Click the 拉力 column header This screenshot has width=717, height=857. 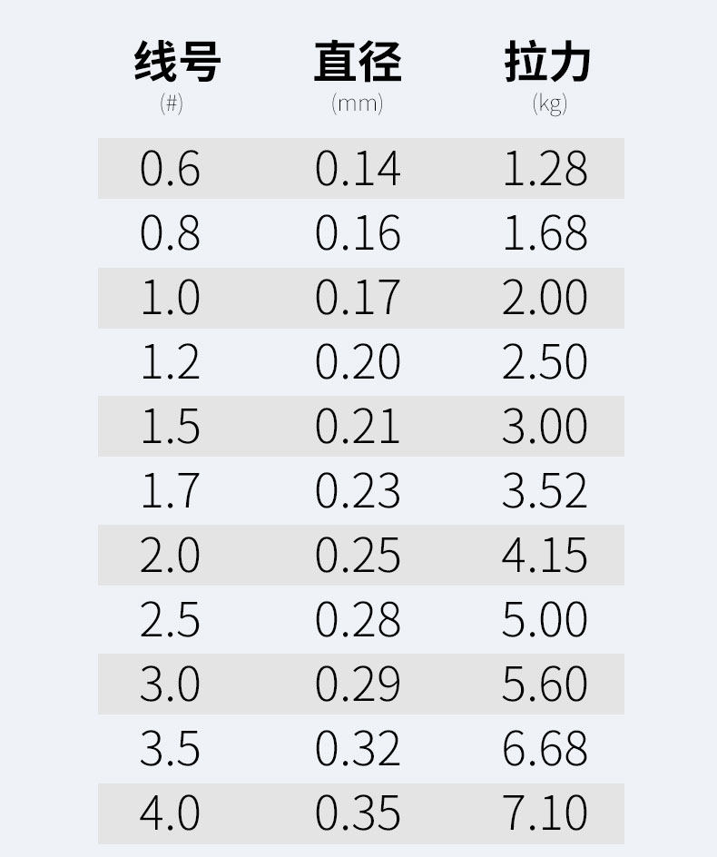(547, 63)
